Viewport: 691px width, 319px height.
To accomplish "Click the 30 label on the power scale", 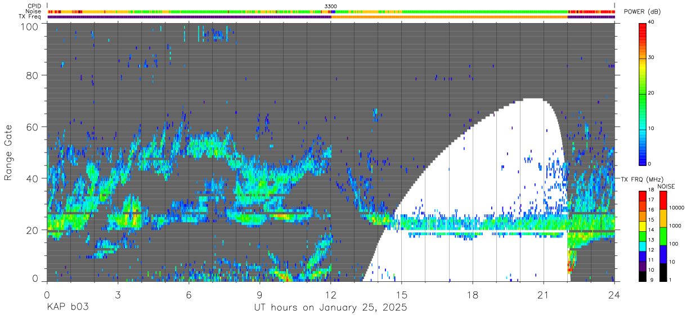I will (652, 58).
